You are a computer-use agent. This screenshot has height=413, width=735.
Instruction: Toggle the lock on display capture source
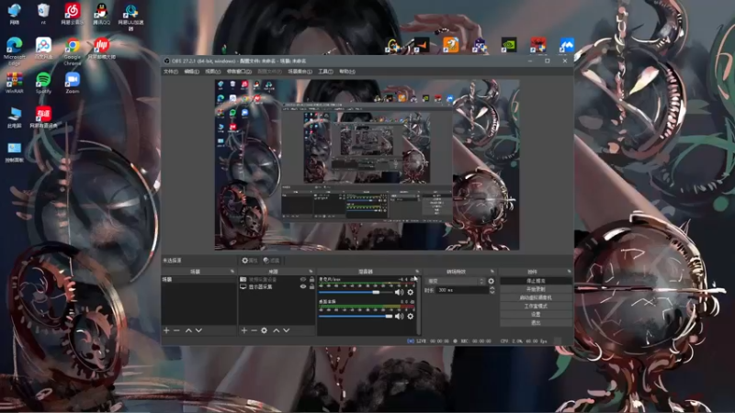point(311,286)
